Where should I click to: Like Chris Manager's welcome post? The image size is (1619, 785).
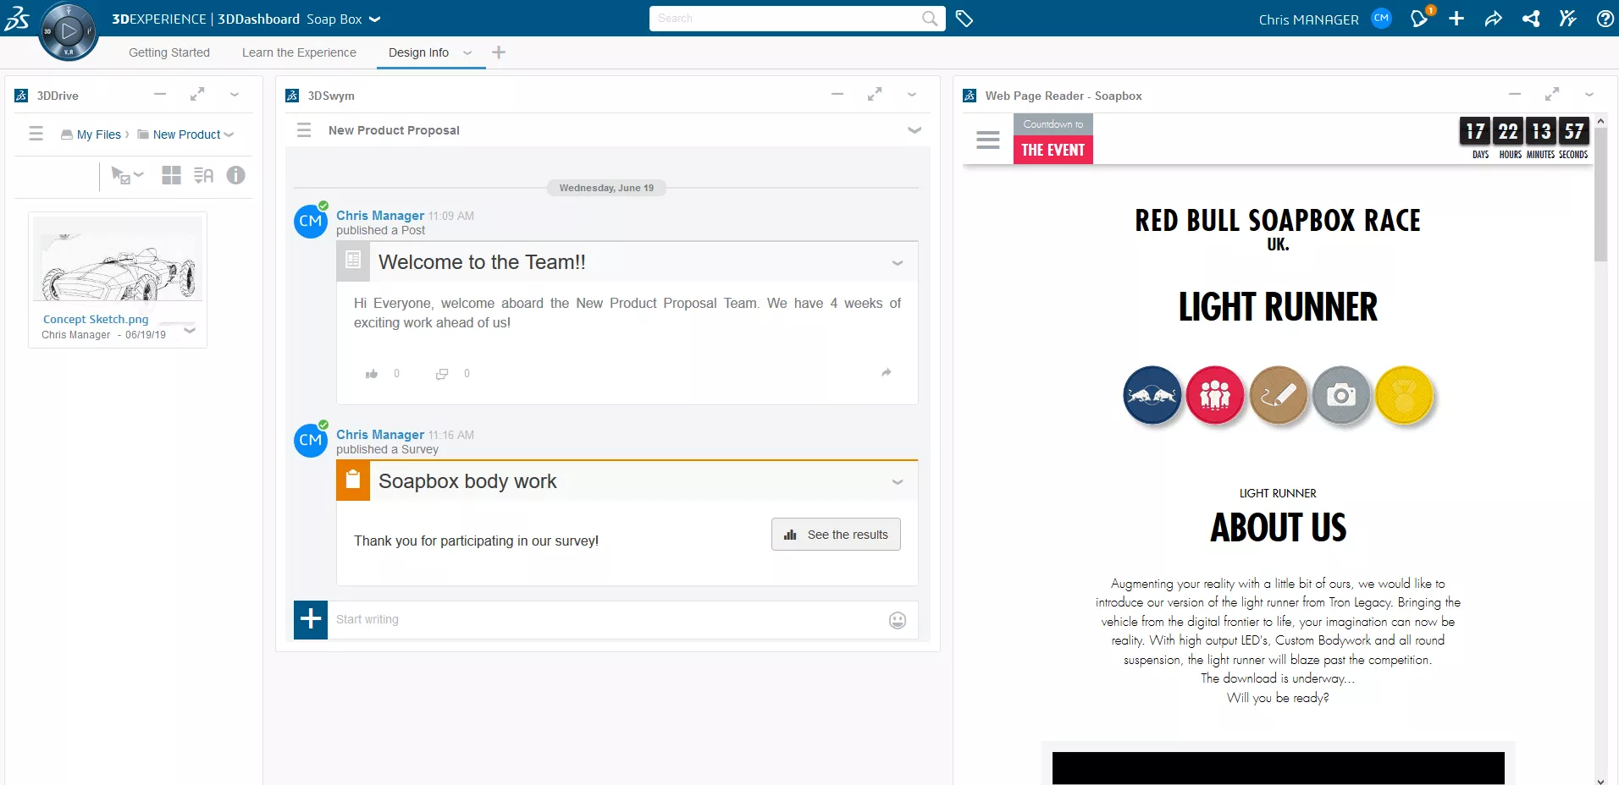pyautogui.click(x=372, y=373)
